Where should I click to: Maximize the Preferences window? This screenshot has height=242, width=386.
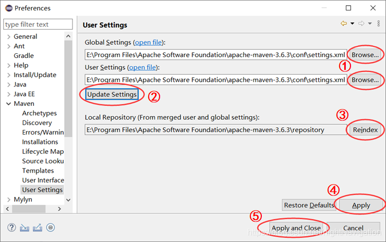tap(348, 8)
